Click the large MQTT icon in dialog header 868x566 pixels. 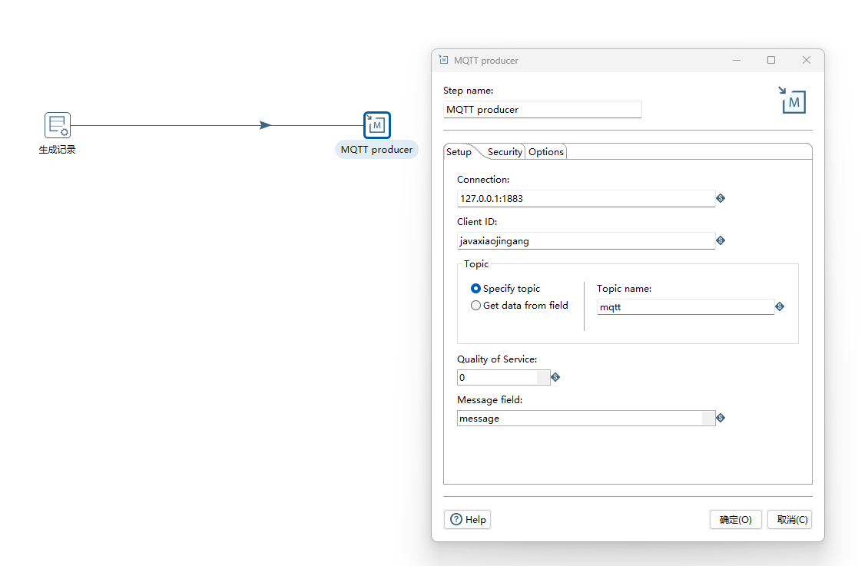coord(792,100)
